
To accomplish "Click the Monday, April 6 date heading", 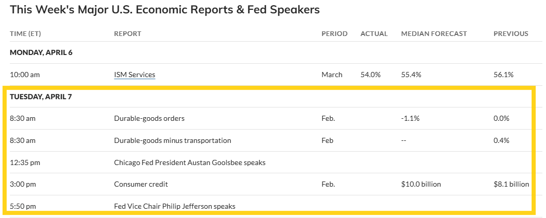I will (41, 52).
